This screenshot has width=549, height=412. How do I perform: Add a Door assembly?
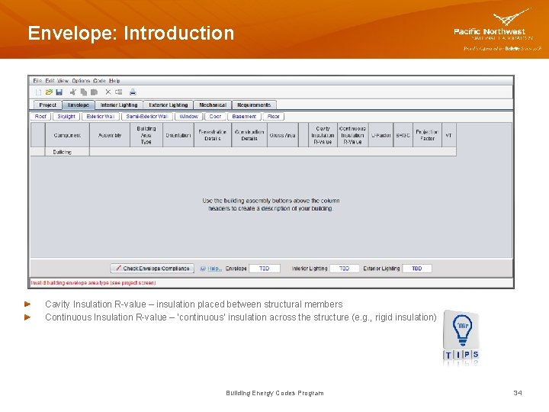pyautogui.click(x=215, y=116)
